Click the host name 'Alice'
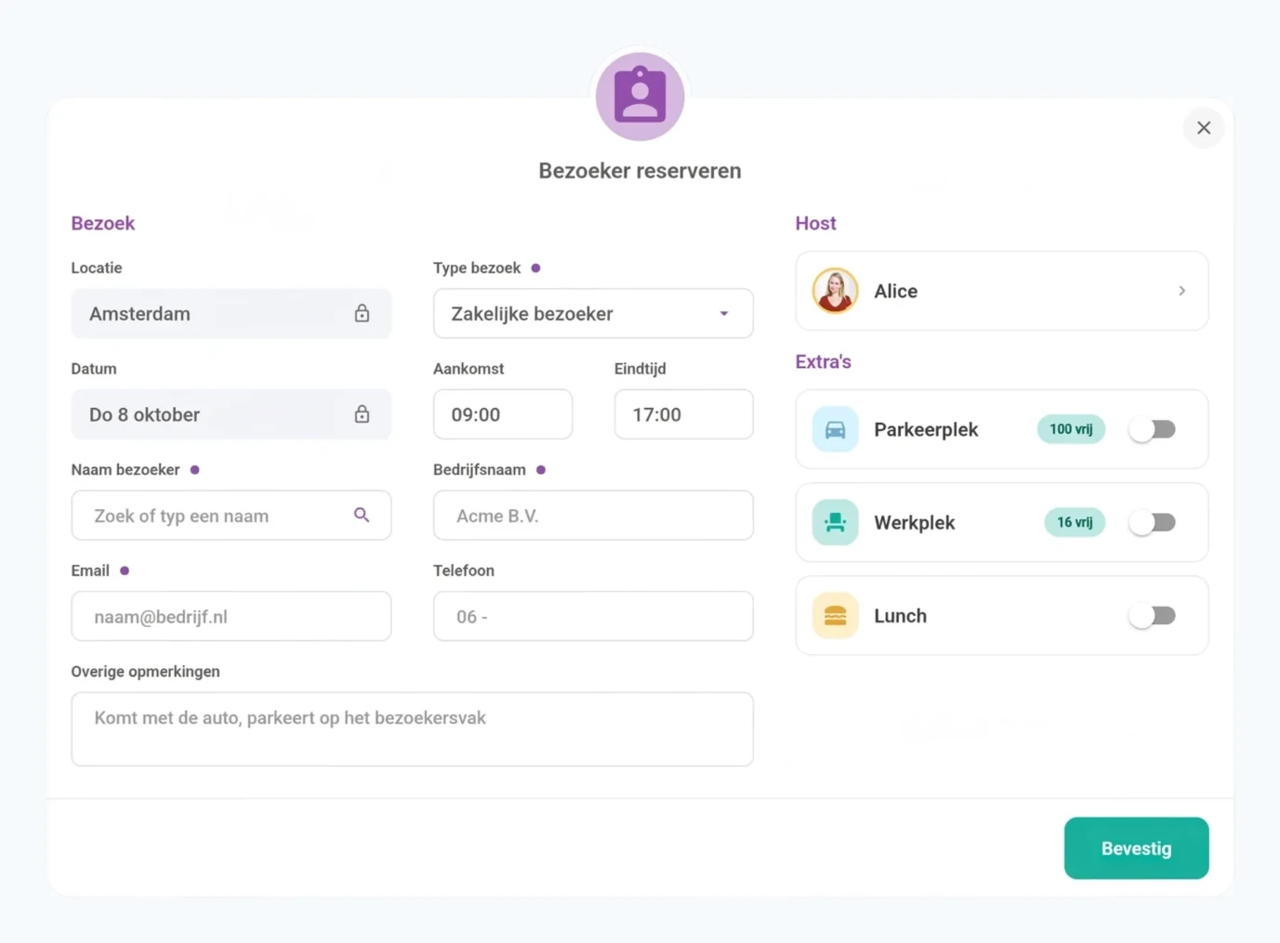 (896, 291)
